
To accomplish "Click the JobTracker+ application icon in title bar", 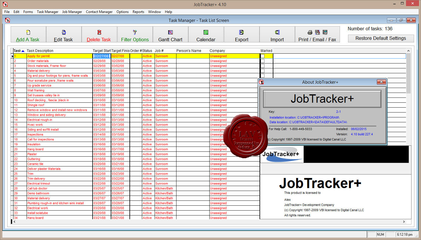I will tap(5, 4).
